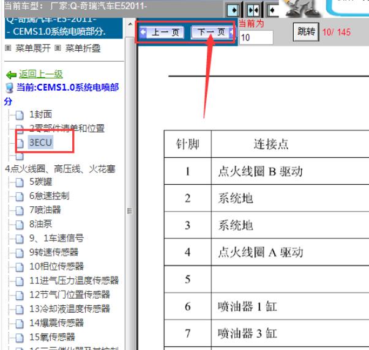Click document icon beside 8油泵
369x350 pixels.
click(x=20, y=225)
